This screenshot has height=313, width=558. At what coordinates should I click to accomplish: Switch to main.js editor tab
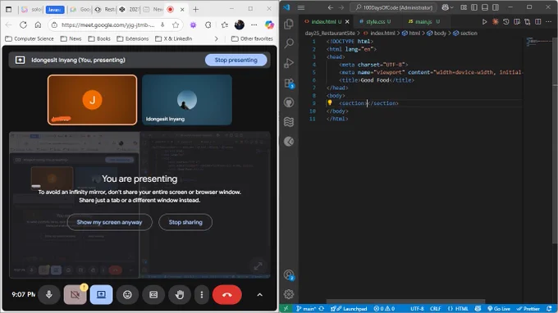point(423,22)
